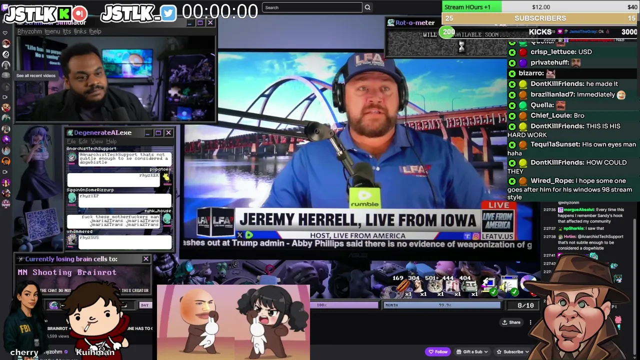Click username Chief_Louie in chat
The image size is (640, 360).
click(x=550, y=115)
